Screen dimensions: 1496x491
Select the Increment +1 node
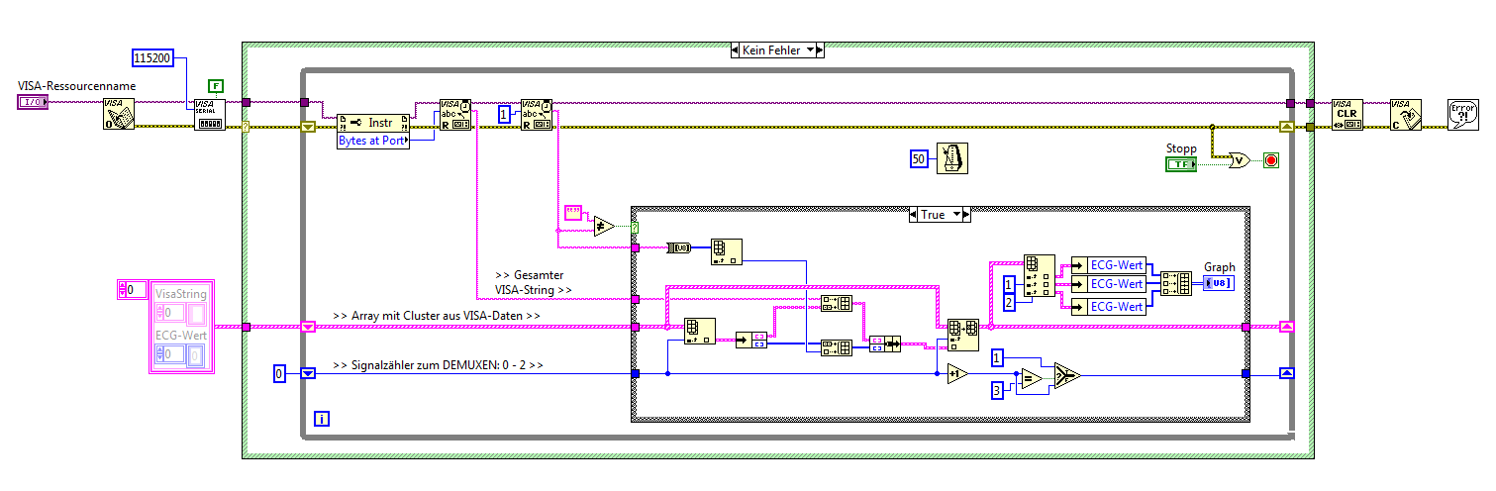tap(957, 374)
